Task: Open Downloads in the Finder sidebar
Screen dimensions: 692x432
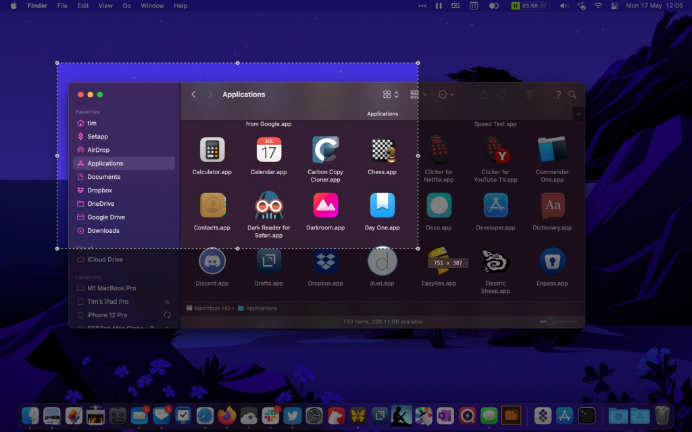Action: click(x=124, y=231)
